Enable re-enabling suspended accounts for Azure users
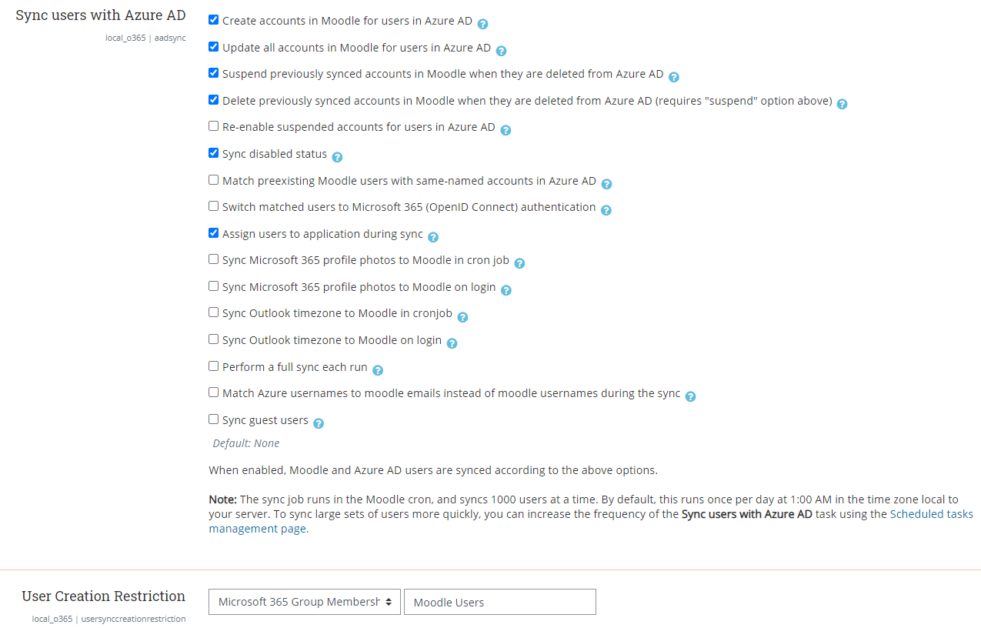This screenshot has height=628, width=981. [x=213, y=125]
